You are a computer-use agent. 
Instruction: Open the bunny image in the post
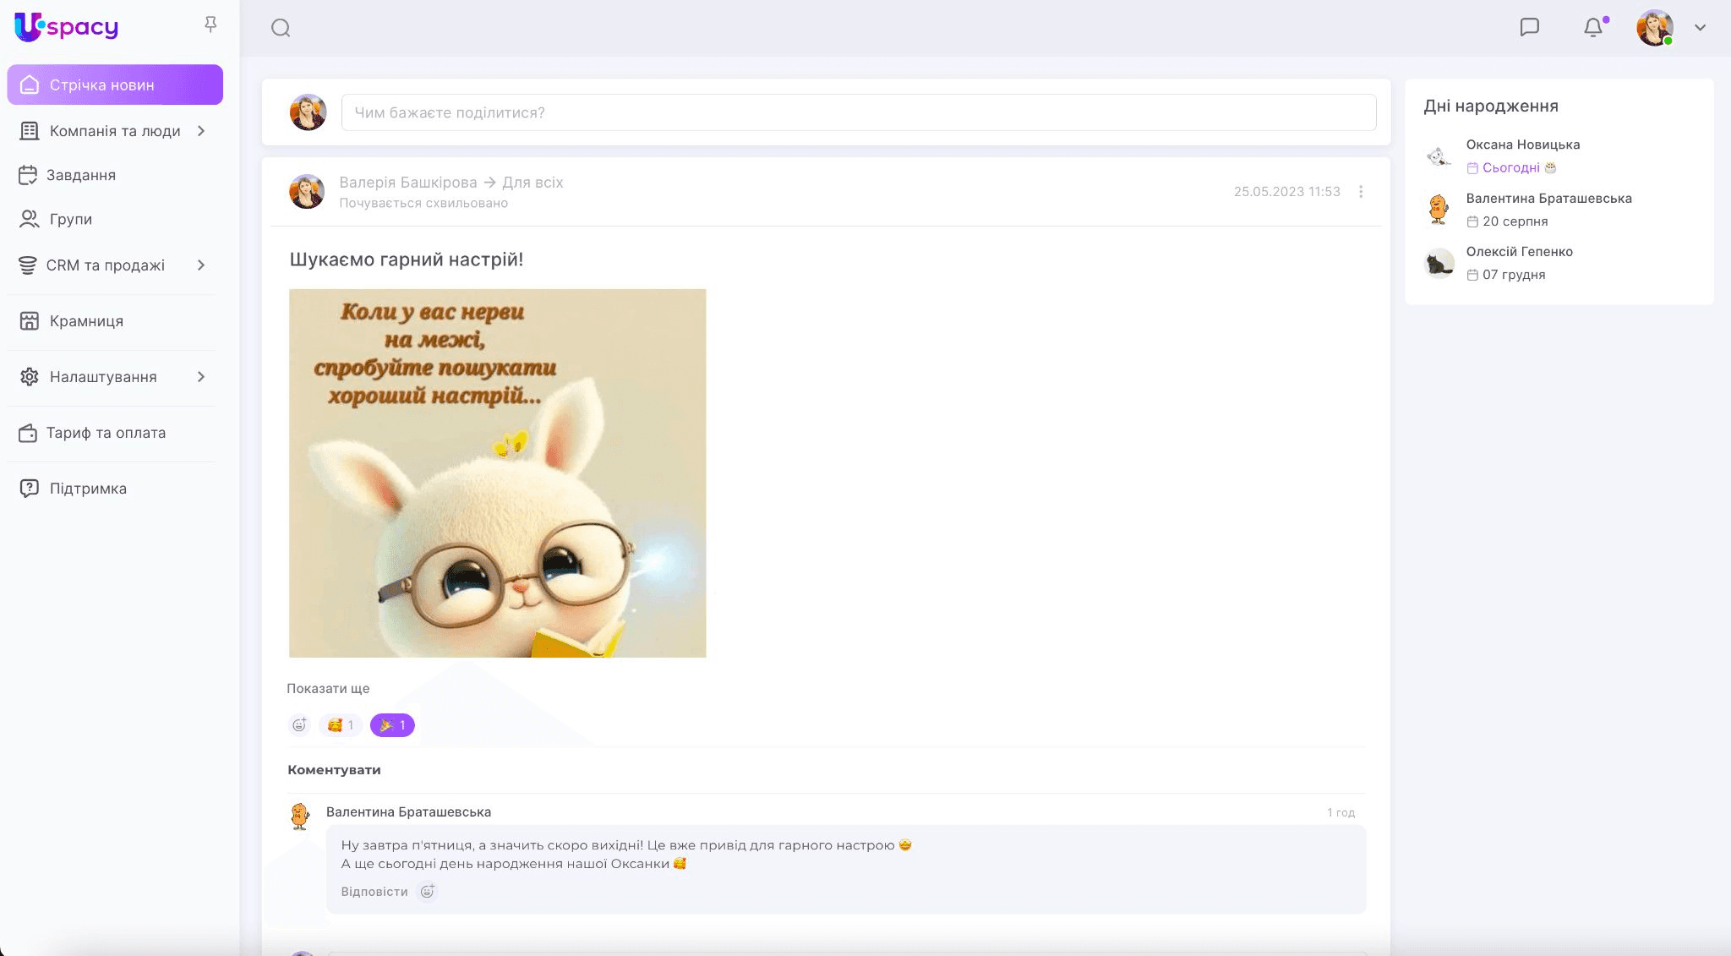click(x=497, y=473)
